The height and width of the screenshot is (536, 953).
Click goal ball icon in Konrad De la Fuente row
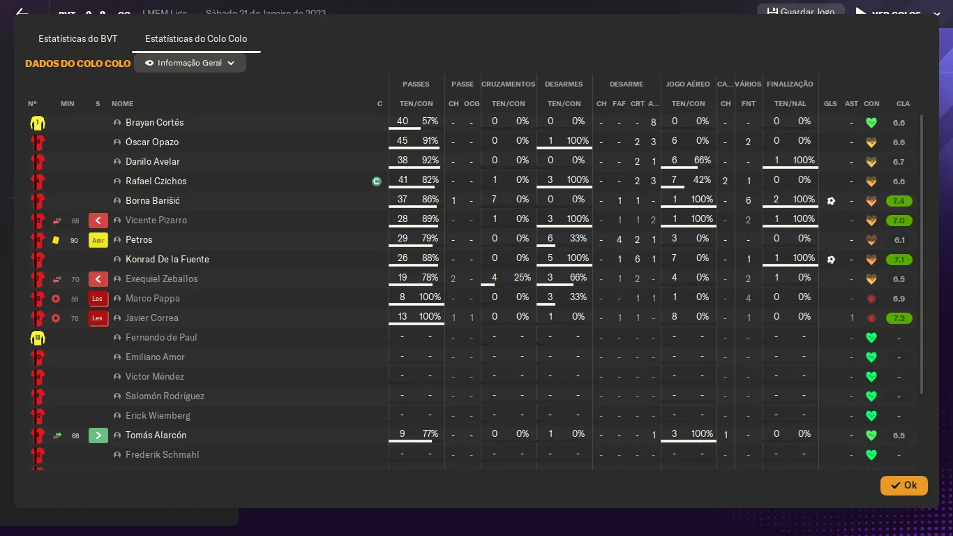(830, 260)
